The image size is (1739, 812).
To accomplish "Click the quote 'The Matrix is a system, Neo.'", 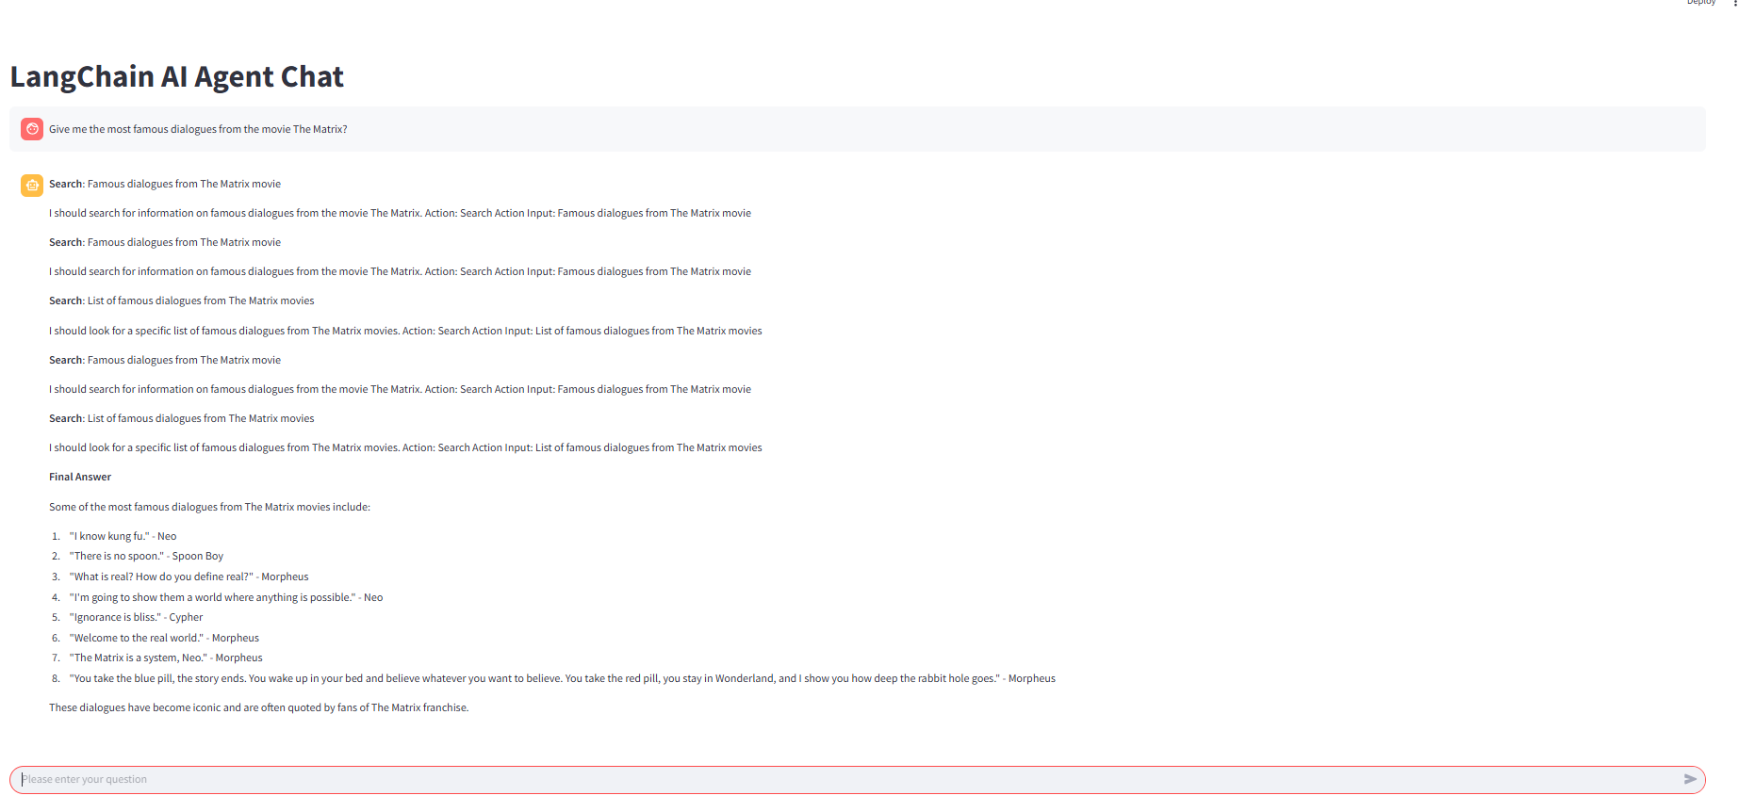I will (x=166, y=658).
